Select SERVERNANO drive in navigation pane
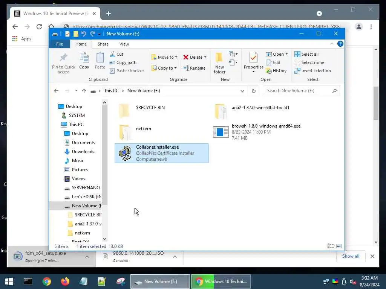Viewport: 386px width, 289px height. point(86,188)
